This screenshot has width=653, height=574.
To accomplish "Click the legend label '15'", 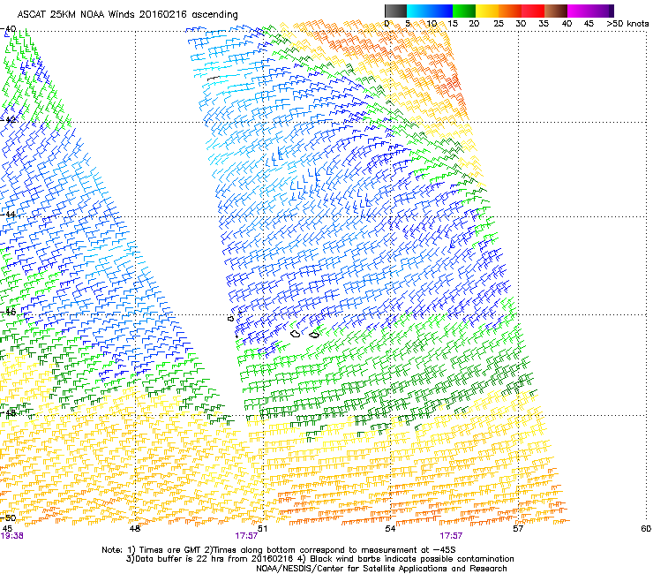I will click(x=453, y=24).
